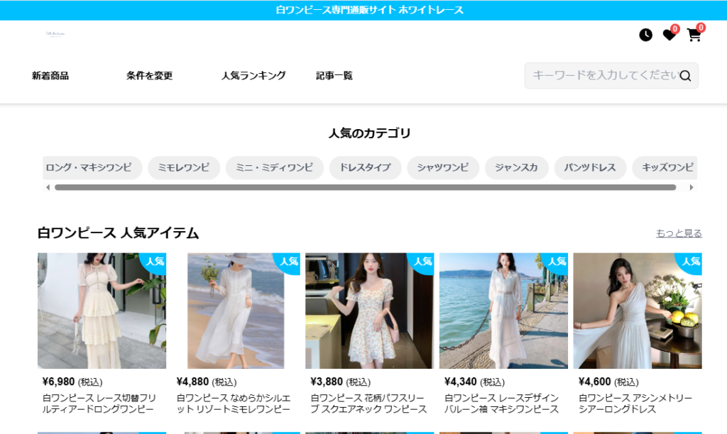Open the ¥3,880 floral dress thumbnail
This screenshot has height=434, width=727.
pos(371,310)
